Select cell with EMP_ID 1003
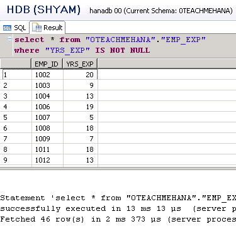This screenshot has height=236, width=236. [x=47, y=85]
